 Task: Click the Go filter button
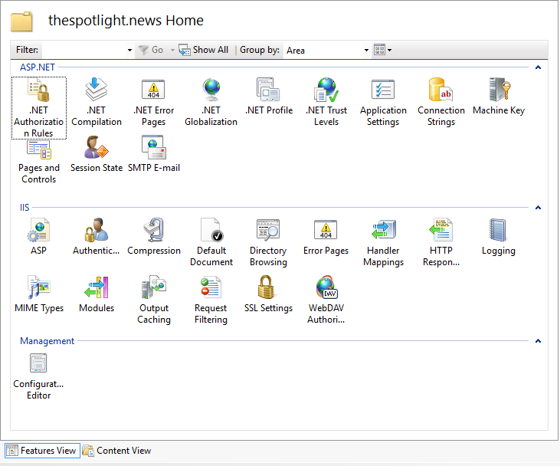[x=151, y=50]
